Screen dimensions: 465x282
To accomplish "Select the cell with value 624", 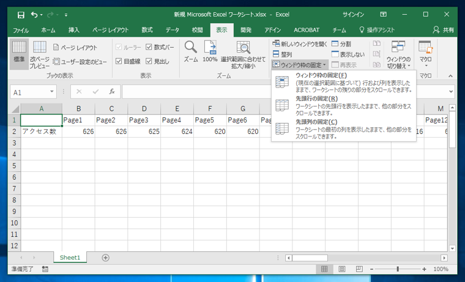I will (x=177, y=132).
